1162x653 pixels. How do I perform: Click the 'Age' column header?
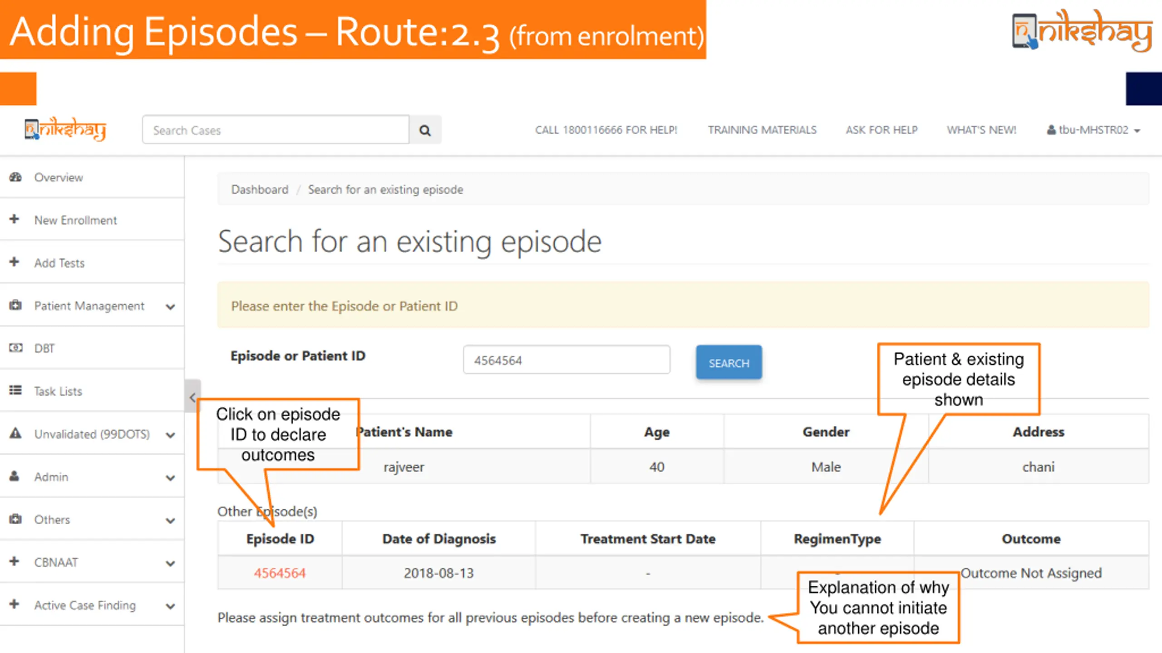[657, 432]
